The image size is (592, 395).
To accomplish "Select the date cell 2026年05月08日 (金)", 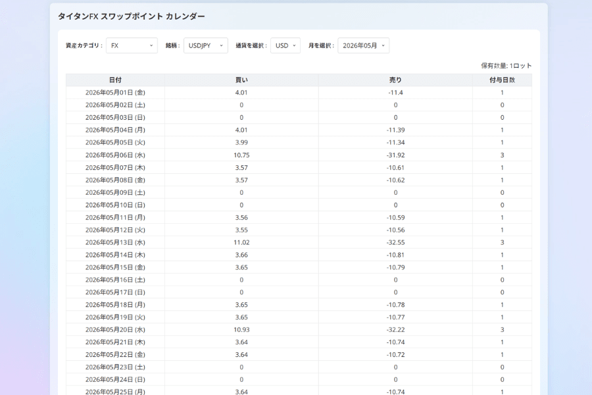I will [115, 180].
